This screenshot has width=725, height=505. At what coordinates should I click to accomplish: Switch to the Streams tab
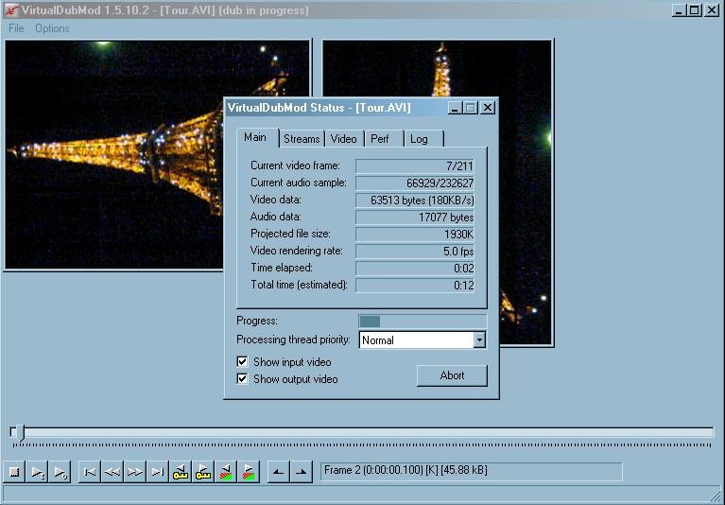(302, 139)
